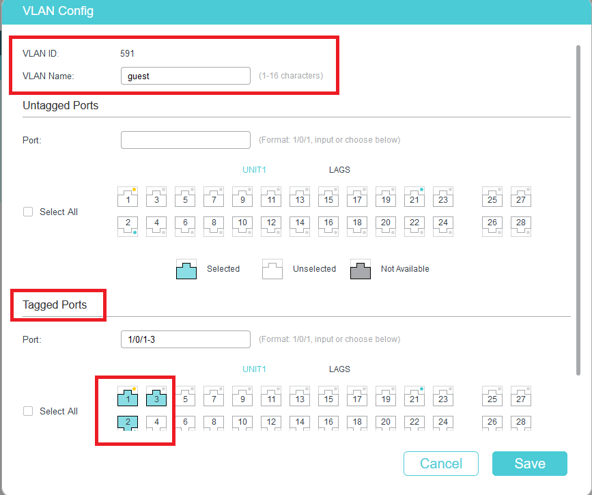592x495 pixels.
Task: Choose tagged port 15 icon
Action: (x=328, y=396)
